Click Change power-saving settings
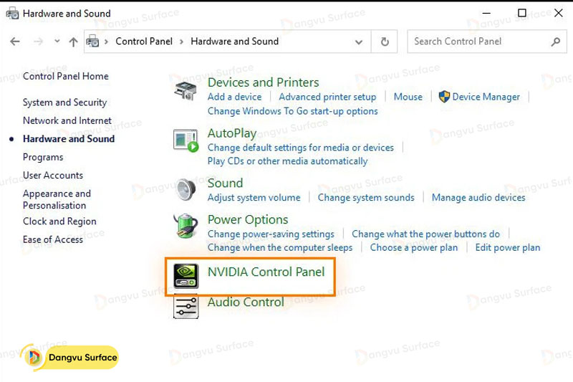 [x=271, y=234]
